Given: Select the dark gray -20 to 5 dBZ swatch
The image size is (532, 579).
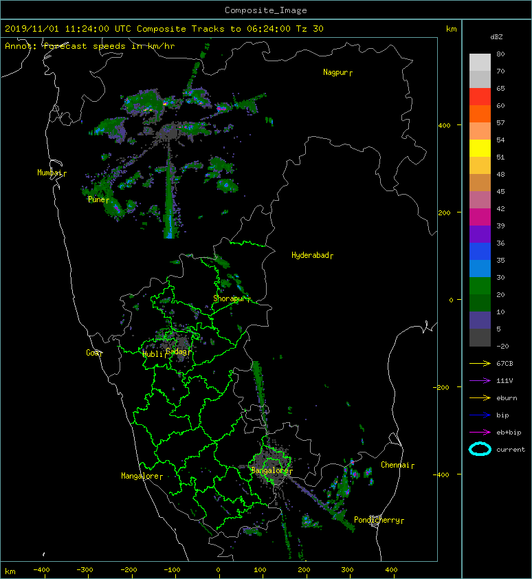Looking at the screenshot, I should [480, 338].
